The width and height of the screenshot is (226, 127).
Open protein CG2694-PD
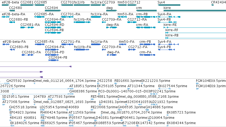[55, 53]
